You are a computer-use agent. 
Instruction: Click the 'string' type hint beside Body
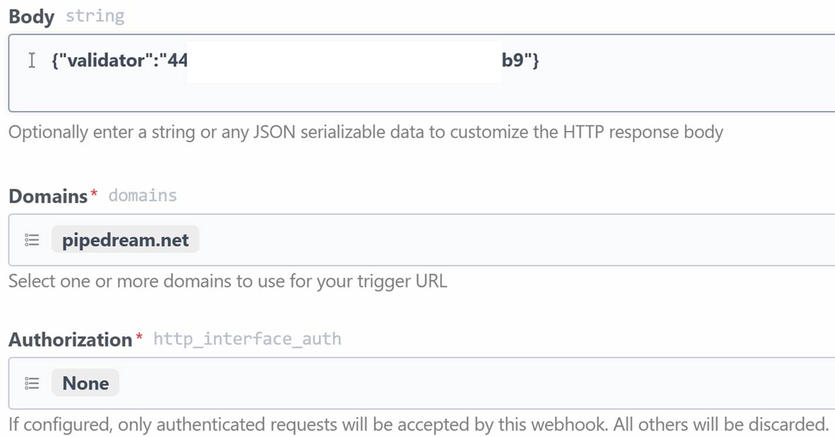pos(94,16)
